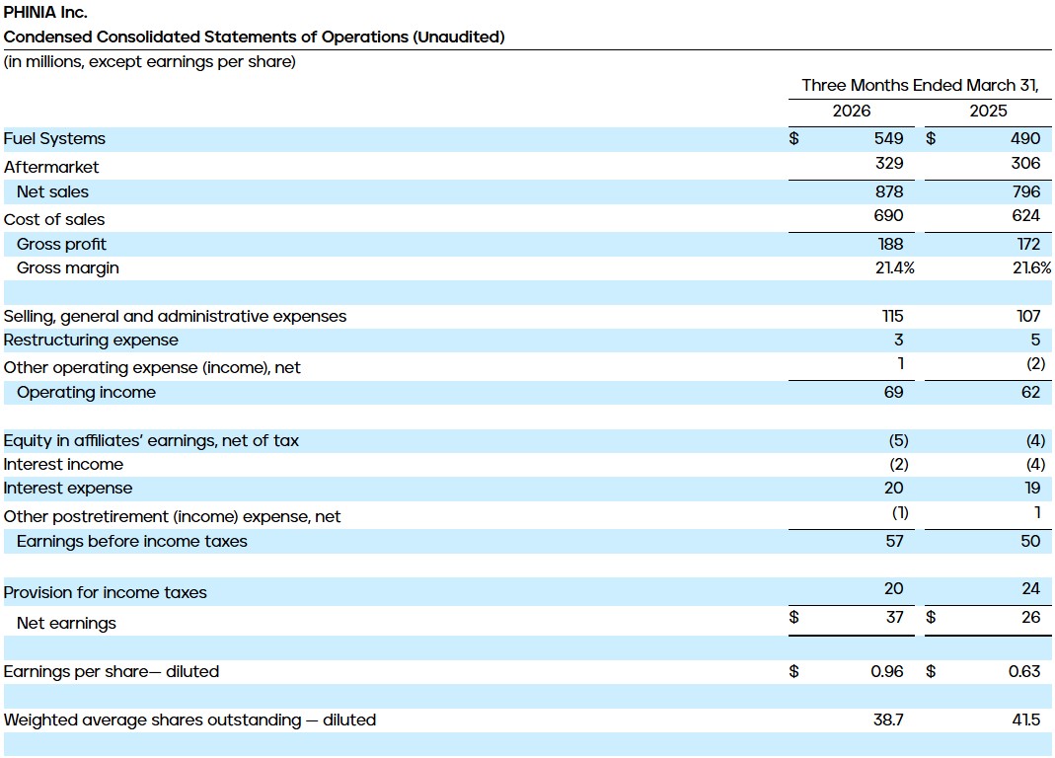This screenshot has width=1055, height=758.
Task: Click Operating income value 69
Action: [893, 393]
